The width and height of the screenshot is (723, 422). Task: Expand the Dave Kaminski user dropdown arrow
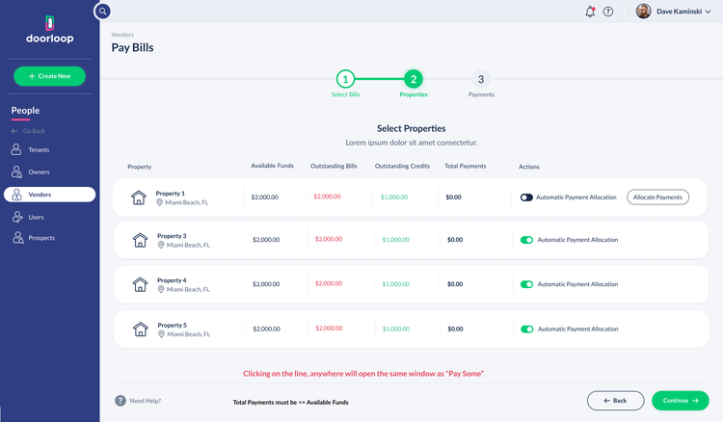coord(710,12)
